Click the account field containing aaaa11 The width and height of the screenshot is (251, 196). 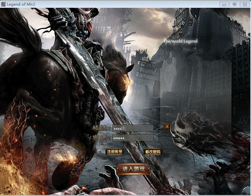click(x=133, y=128)
